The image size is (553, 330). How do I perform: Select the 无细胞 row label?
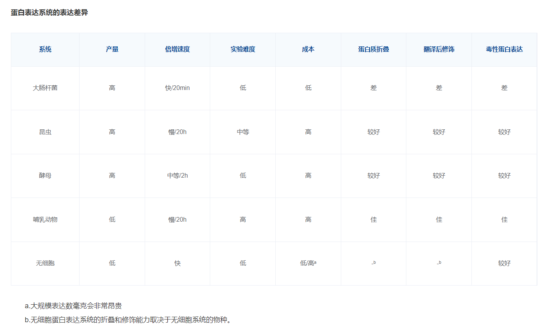pyautogui.click(x=45, y=263)
